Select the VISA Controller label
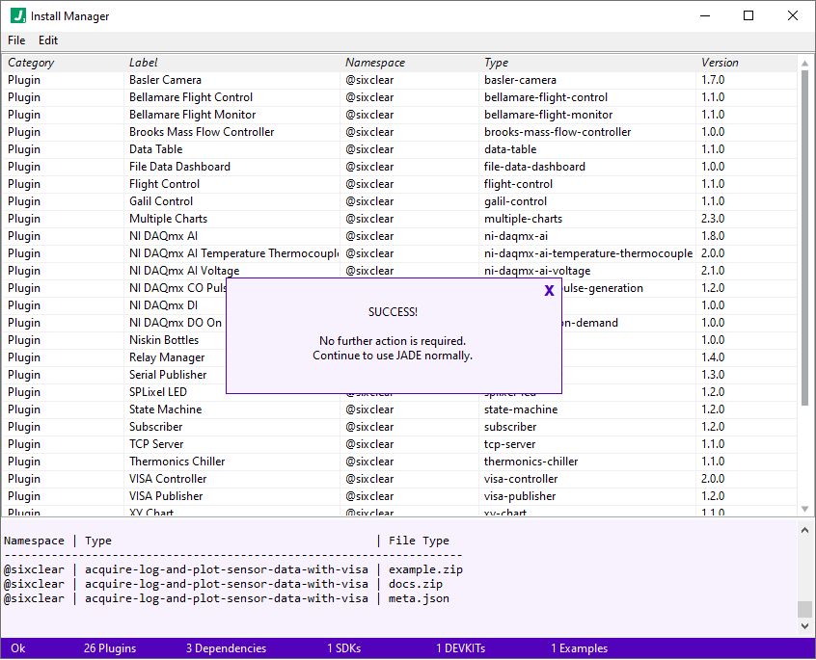 [168, 479]
